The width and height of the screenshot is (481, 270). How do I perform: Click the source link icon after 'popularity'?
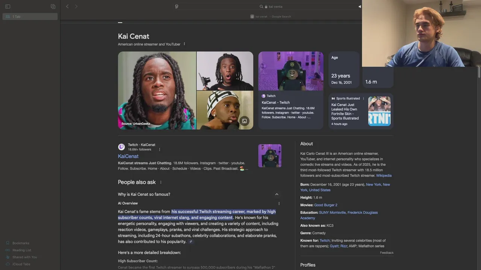191,242
